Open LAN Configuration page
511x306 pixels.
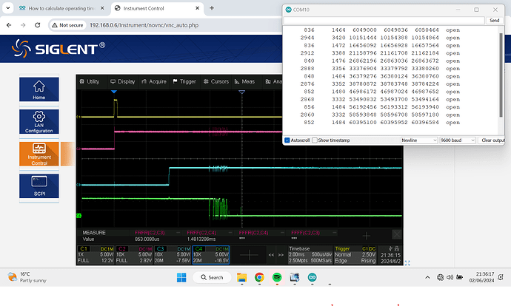click(x=39, y=122)
